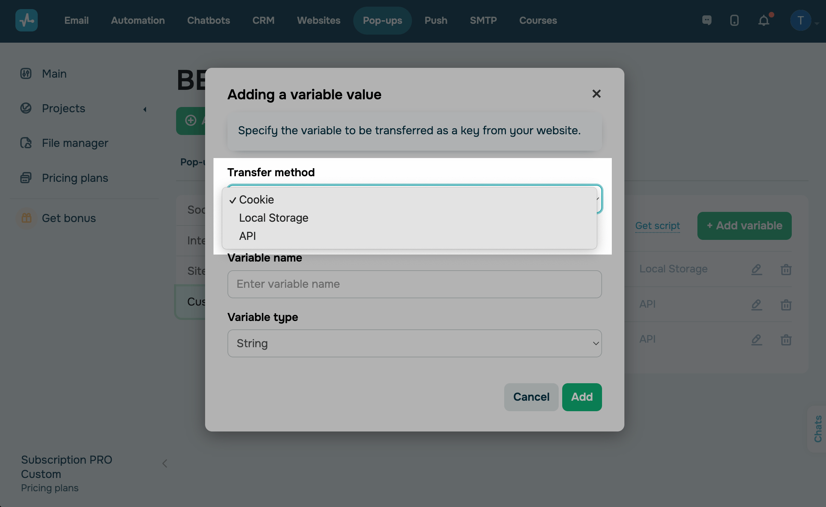Click the Get bonus gift icon

[x=26, y=218]
